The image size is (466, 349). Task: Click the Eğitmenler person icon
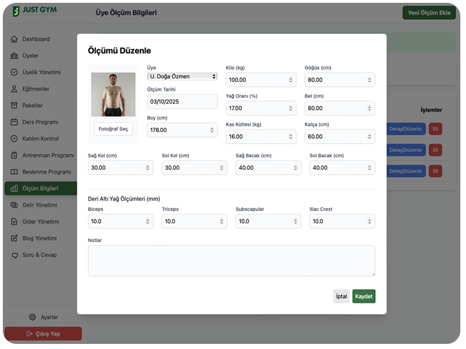[14, 89]
